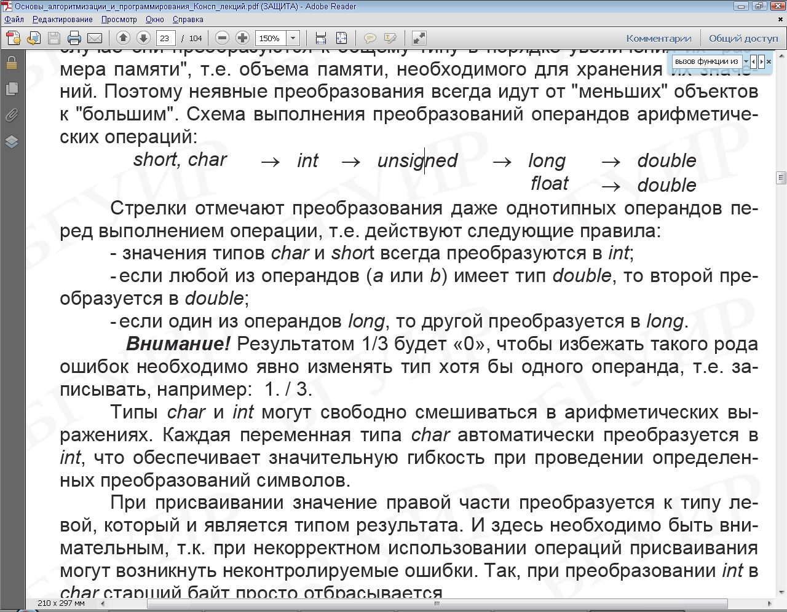This screenshot has width=787, height=612.
Task: Click the word 'unsigned' in the scheme
Action: pyautogui.click(x=417, y=160)
